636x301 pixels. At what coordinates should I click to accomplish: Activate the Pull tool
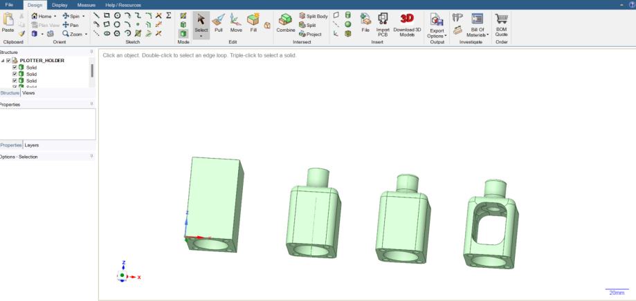click(x=219, y=23)
